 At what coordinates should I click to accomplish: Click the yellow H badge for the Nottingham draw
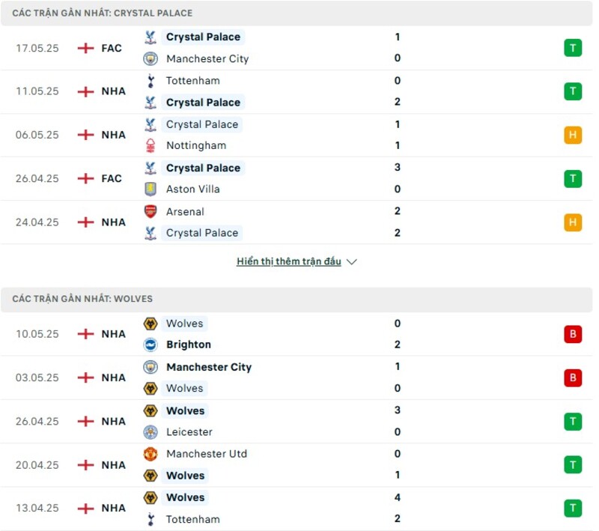pos(573,135)
